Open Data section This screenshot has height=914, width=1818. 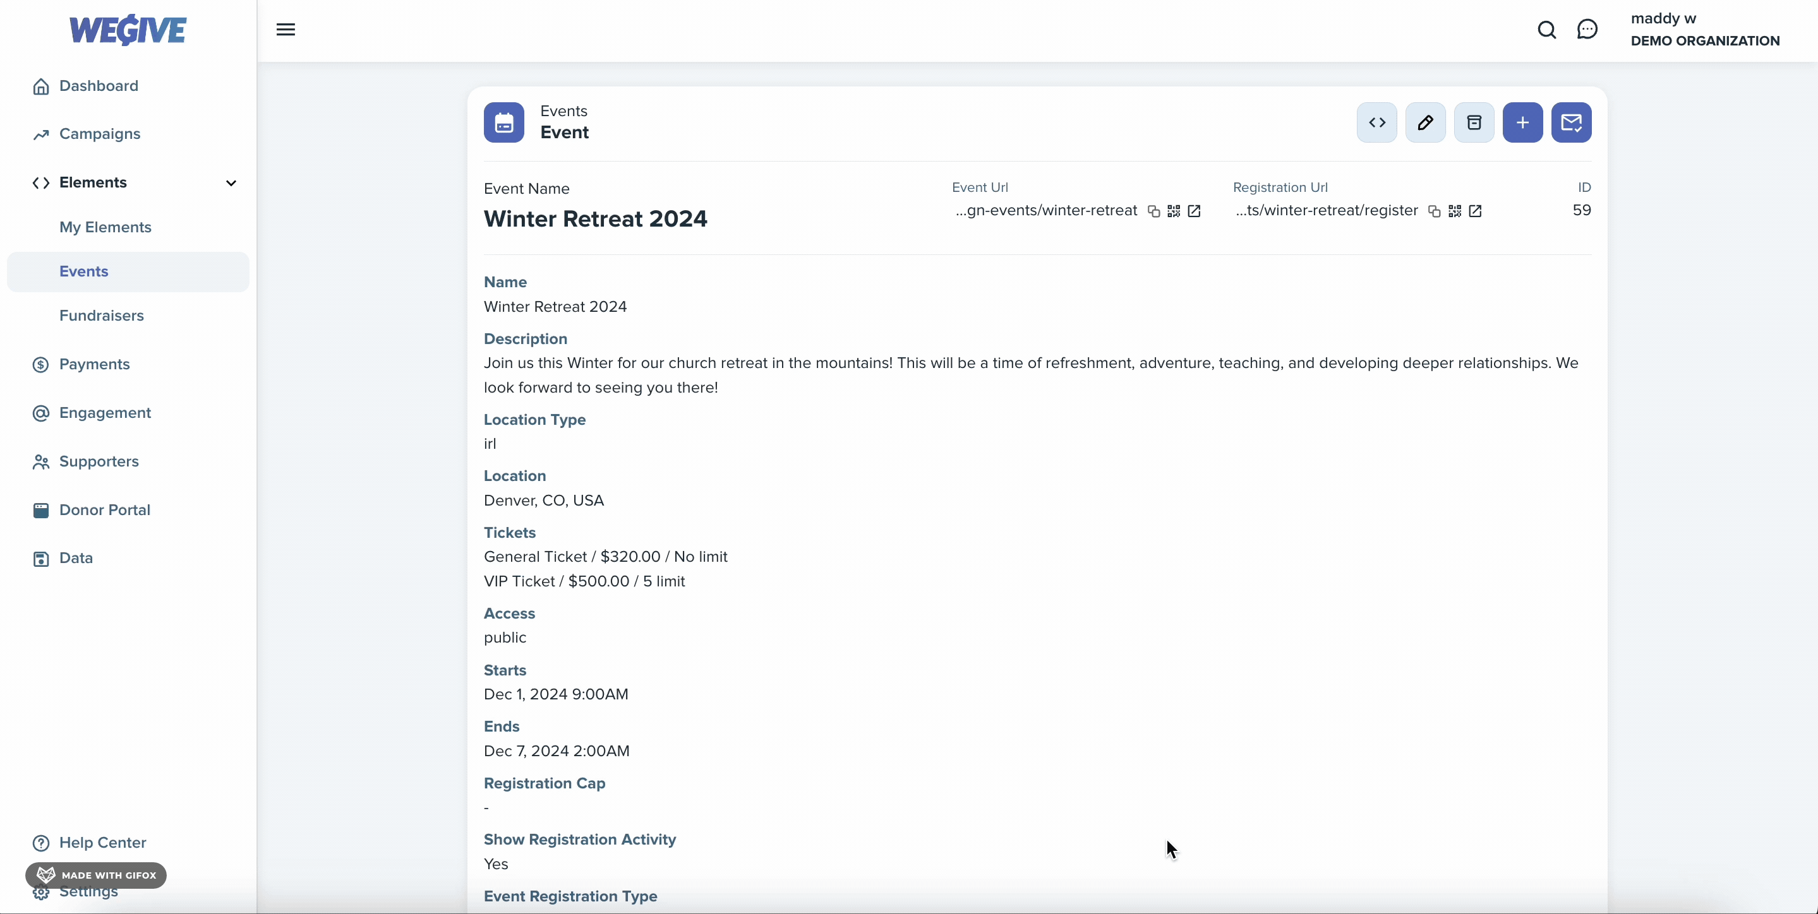tap(76, 559)
